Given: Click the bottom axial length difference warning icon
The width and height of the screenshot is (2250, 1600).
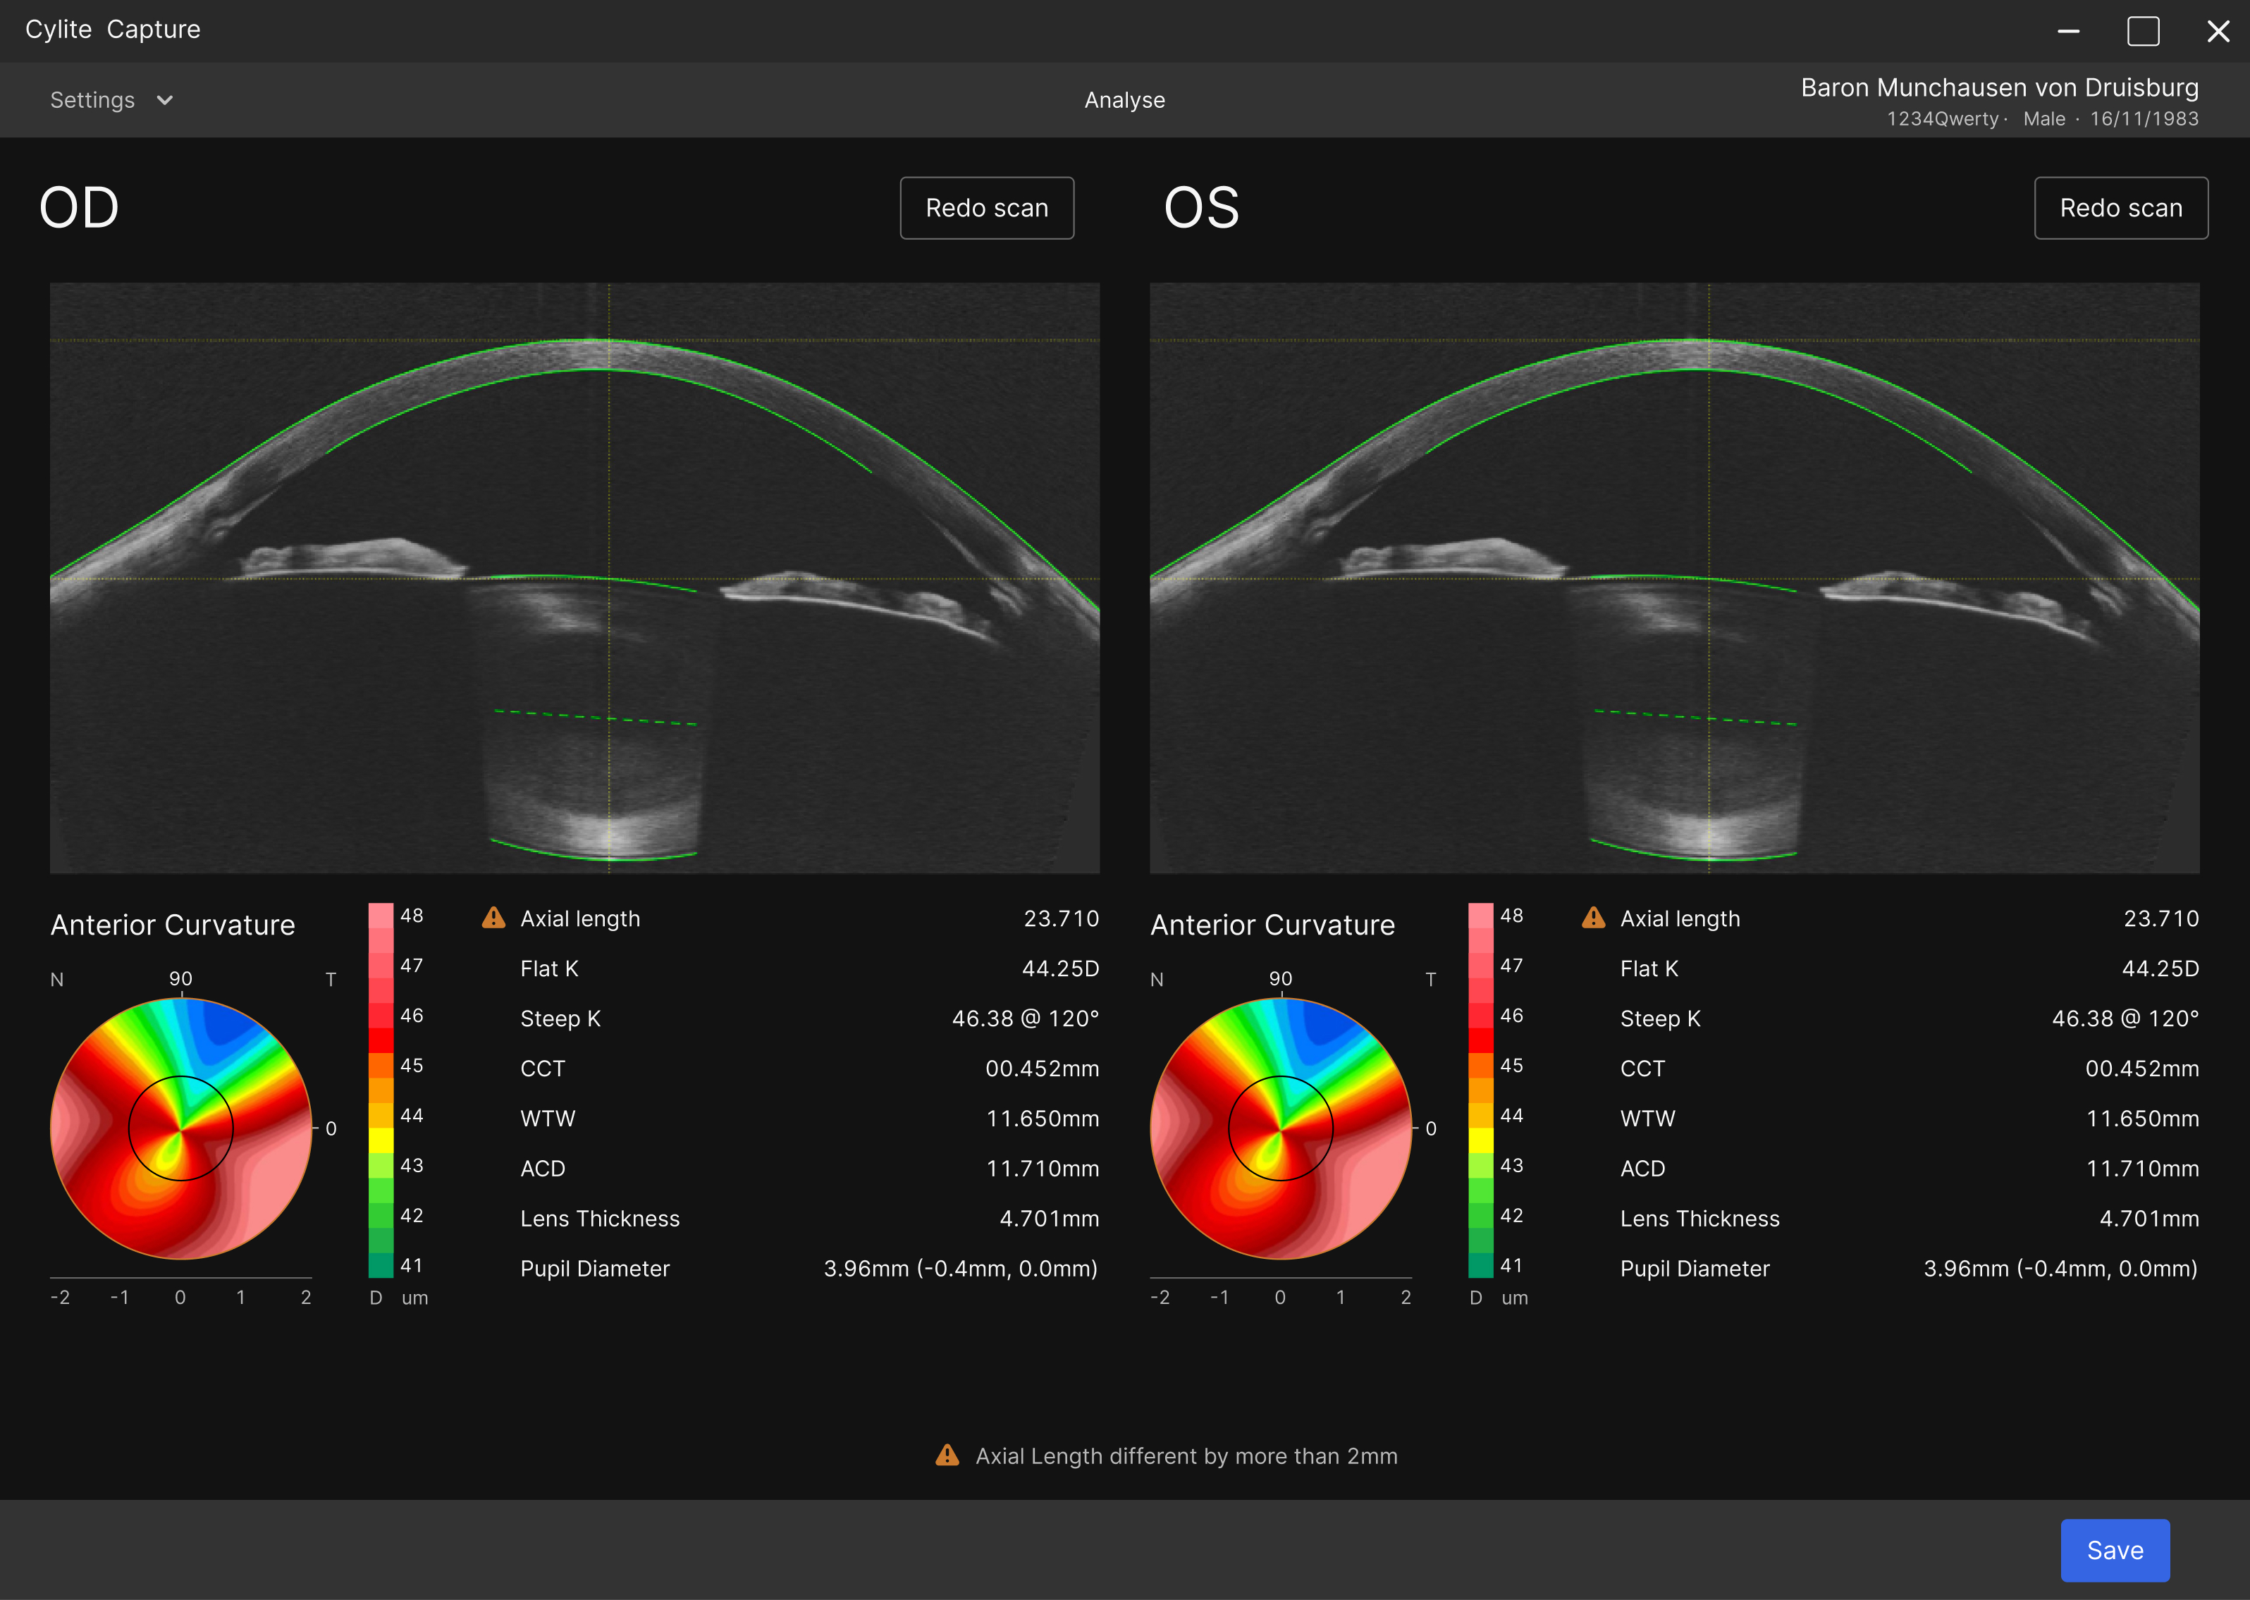Looking at the screenshot, I should (x=947, y=1456).
